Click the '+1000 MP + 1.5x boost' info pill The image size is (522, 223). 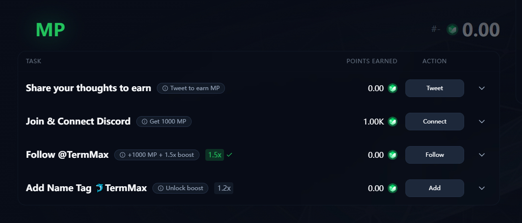[157, 155]
